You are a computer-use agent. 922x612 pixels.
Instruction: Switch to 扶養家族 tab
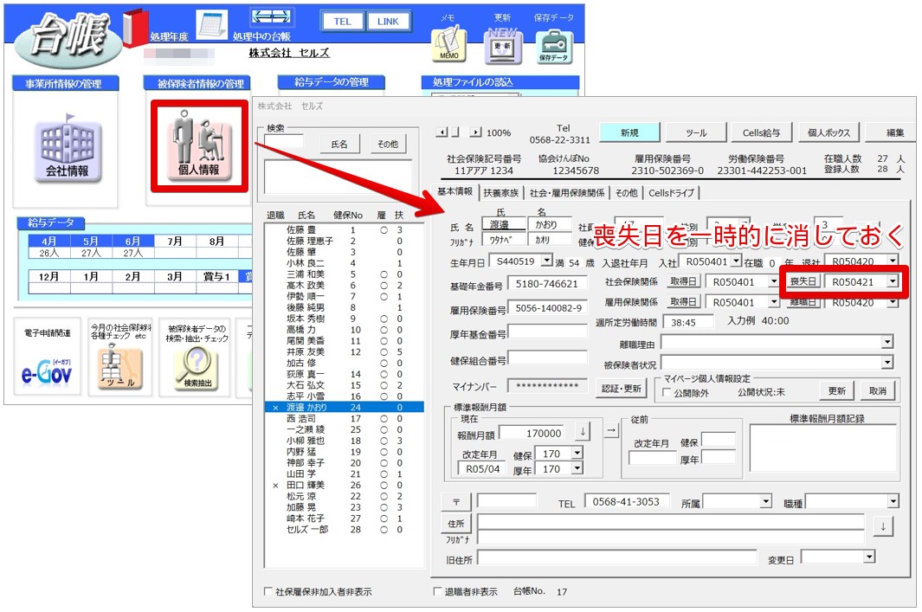coord(501,193)
